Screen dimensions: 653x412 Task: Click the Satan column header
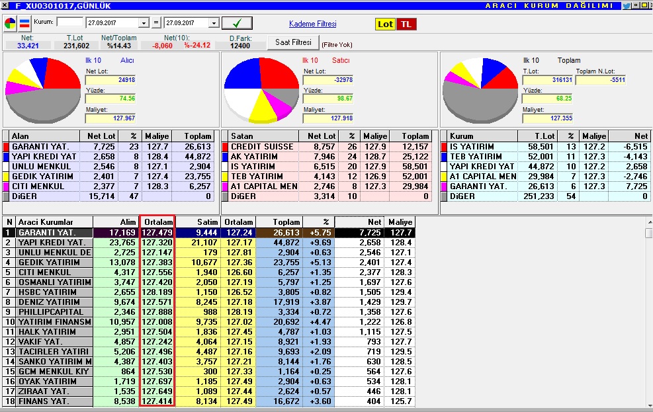point(263,136)
